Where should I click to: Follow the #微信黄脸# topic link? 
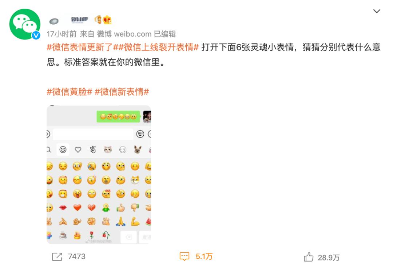tap(70, 92)
